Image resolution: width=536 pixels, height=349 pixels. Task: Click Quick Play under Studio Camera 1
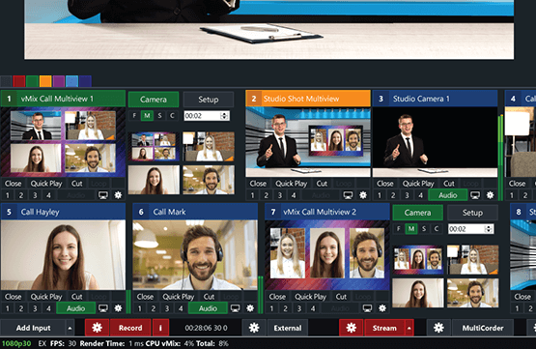click(x=418, y=184)
